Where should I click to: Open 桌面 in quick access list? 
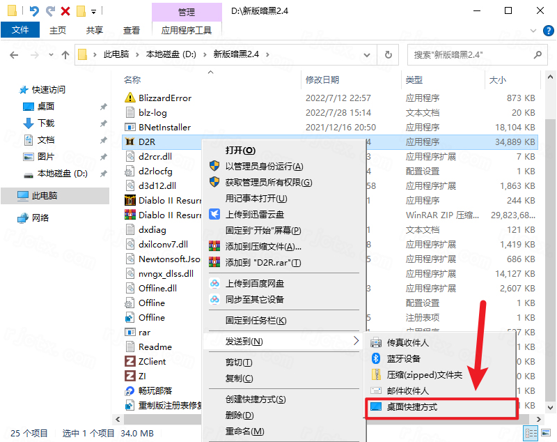click(46, 107)
